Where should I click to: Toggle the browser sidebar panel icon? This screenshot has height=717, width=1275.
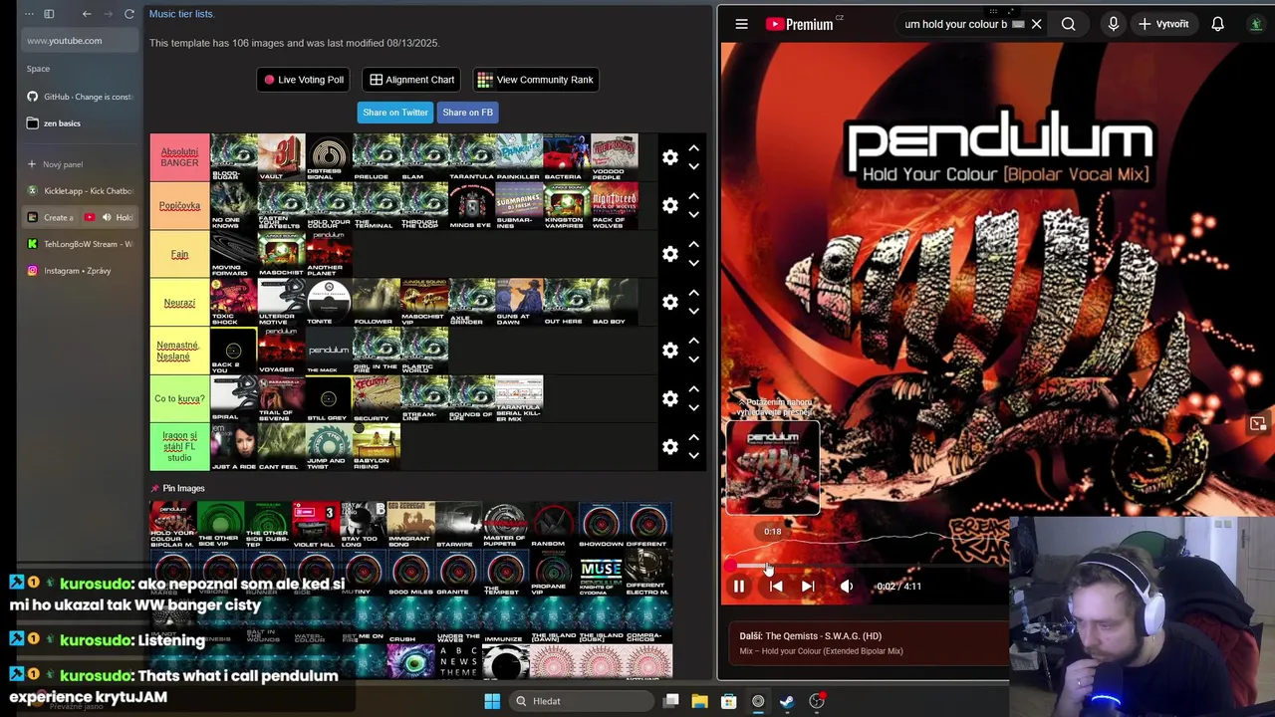click(49, 14)
